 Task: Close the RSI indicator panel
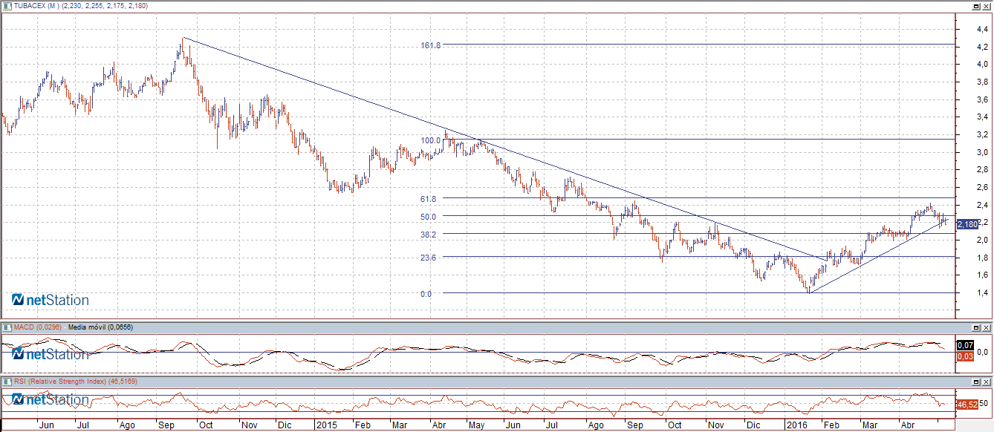point(987,381)
